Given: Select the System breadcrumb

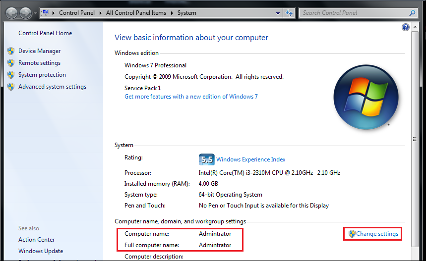Looking at the screenshot, I should [x=186, y=13].
